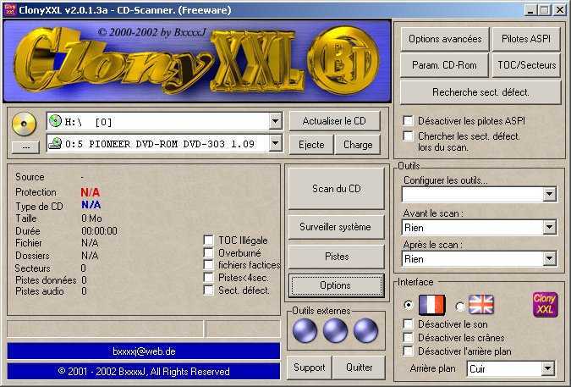
Task: Click the first blue sphere in Outils externes
Action: 305,330
